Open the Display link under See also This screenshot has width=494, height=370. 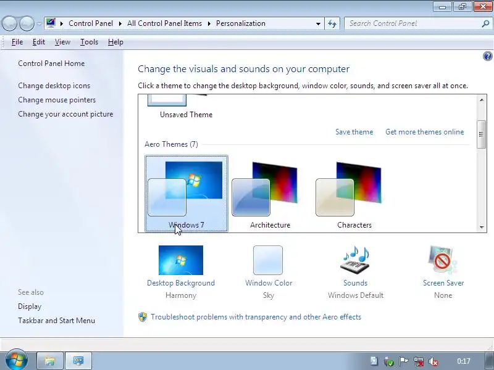(30, 306)
